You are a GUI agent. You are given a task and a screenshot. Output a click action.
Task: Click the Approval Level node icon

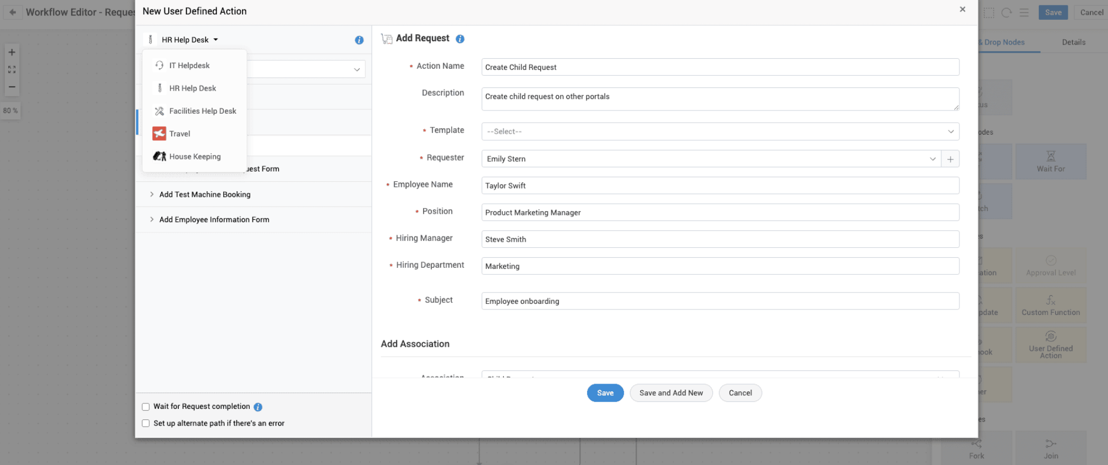(1051, 261)
